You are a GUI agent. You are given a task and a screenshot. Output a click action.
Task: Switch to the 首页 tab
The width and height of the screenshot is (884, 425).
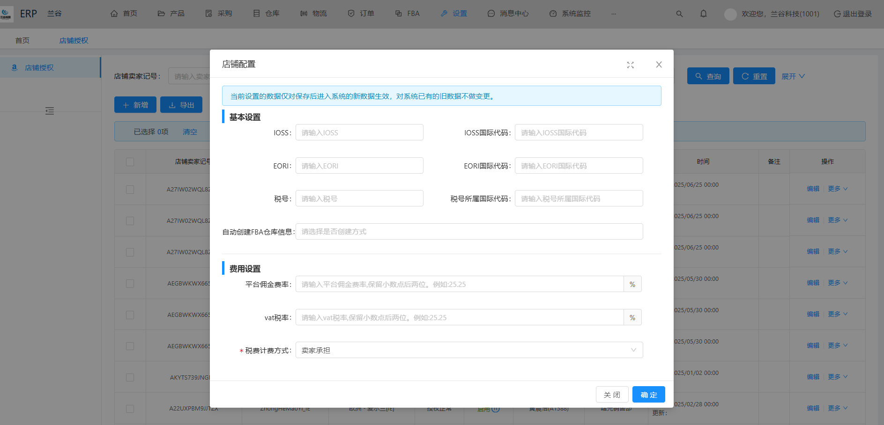(x=22, y=41)
